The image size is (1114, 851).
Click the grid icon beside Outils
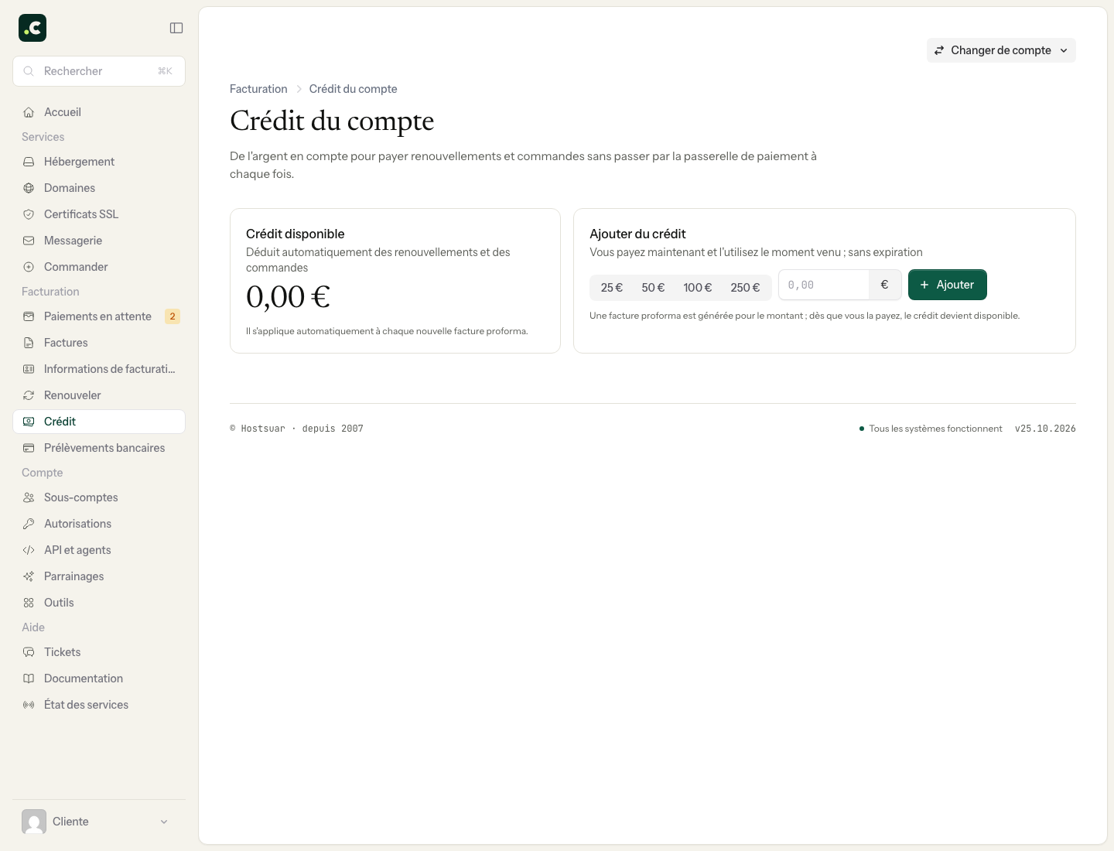point(29,603)
